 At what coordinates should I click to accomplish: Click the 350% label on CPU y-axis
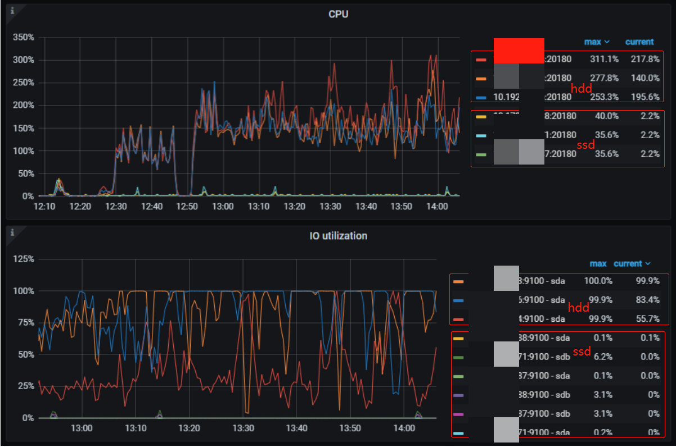(23, 37)
